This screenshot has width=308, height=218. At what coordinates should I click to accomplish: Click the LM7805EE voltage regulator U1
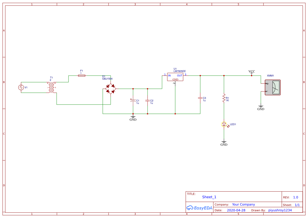coord(175,77)
